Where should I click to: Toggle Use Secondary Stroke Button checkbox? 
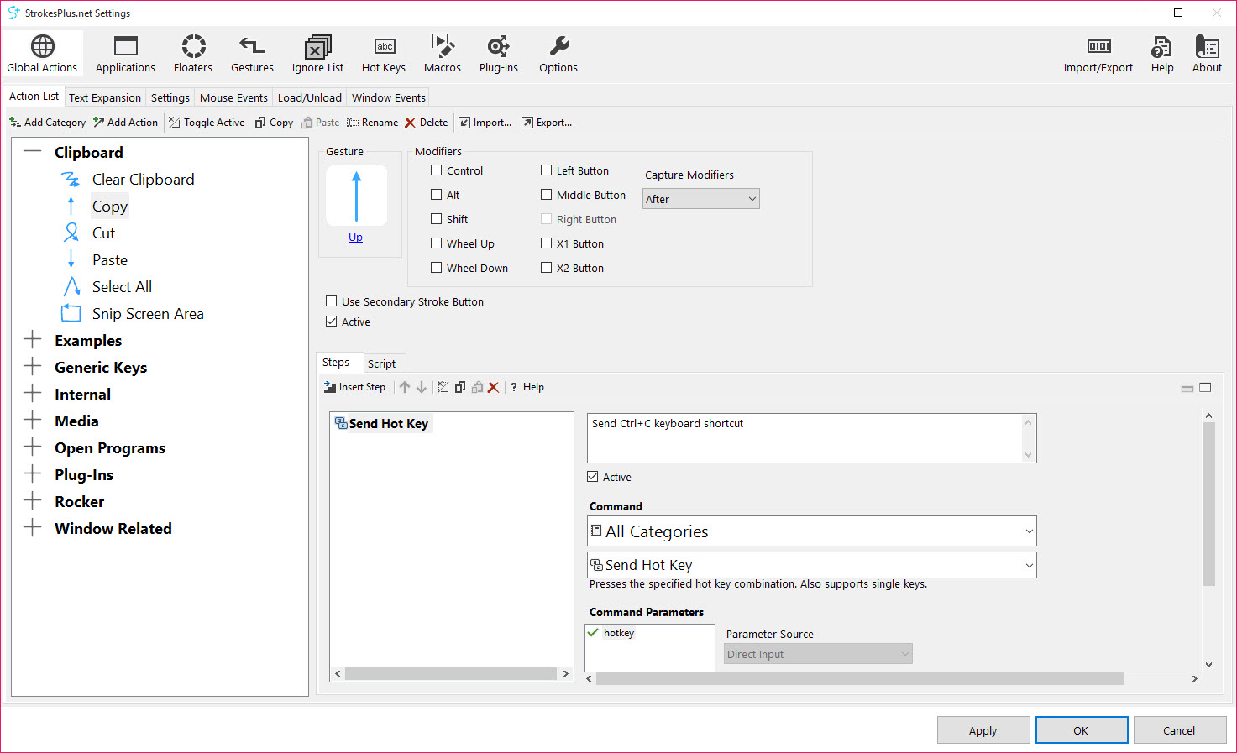[x=332, y=301]
